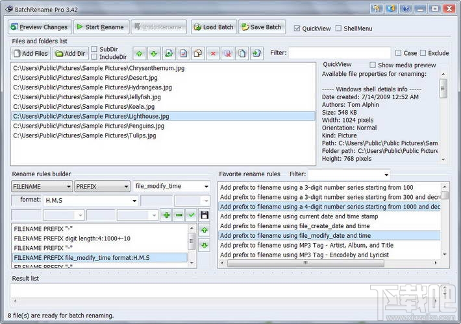Click the BatchRename Pro app icon in title bar
This screenshot has width=461, height=324.
pos(9,9)
